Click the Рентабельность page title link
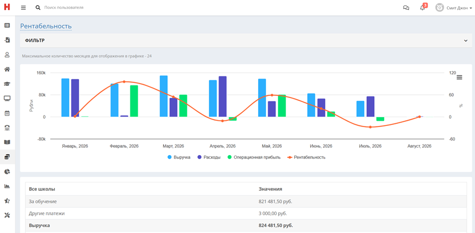The image size is (475, 233). 46,26
